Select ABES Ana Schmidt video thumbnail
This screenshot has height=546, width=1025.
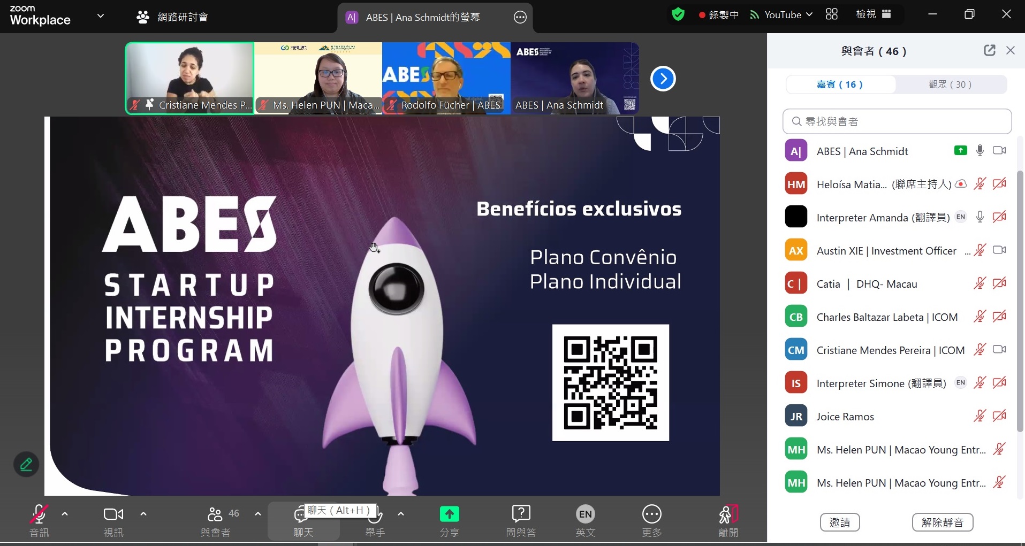[x=575, y=79]
